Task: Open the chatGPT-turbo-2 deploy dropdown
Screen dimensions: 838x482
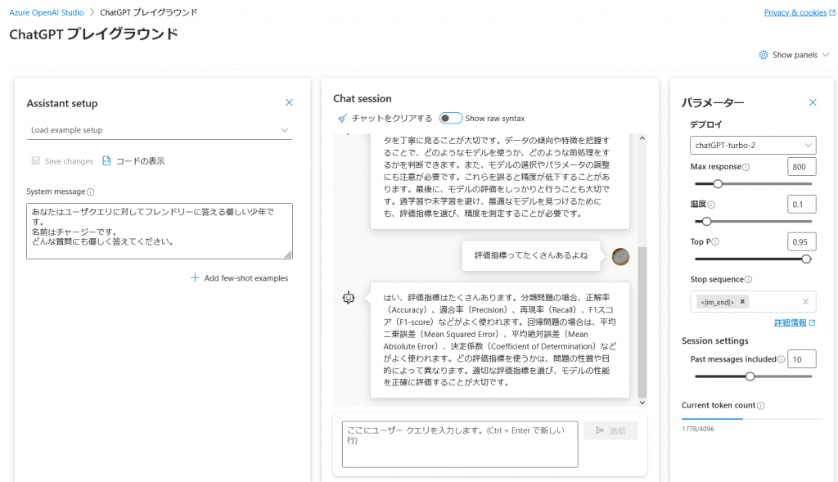Action: click(752, 145)
